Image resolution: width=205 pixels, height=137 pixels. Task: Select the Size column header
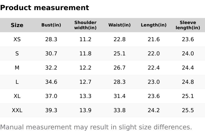tap(17, 25)
